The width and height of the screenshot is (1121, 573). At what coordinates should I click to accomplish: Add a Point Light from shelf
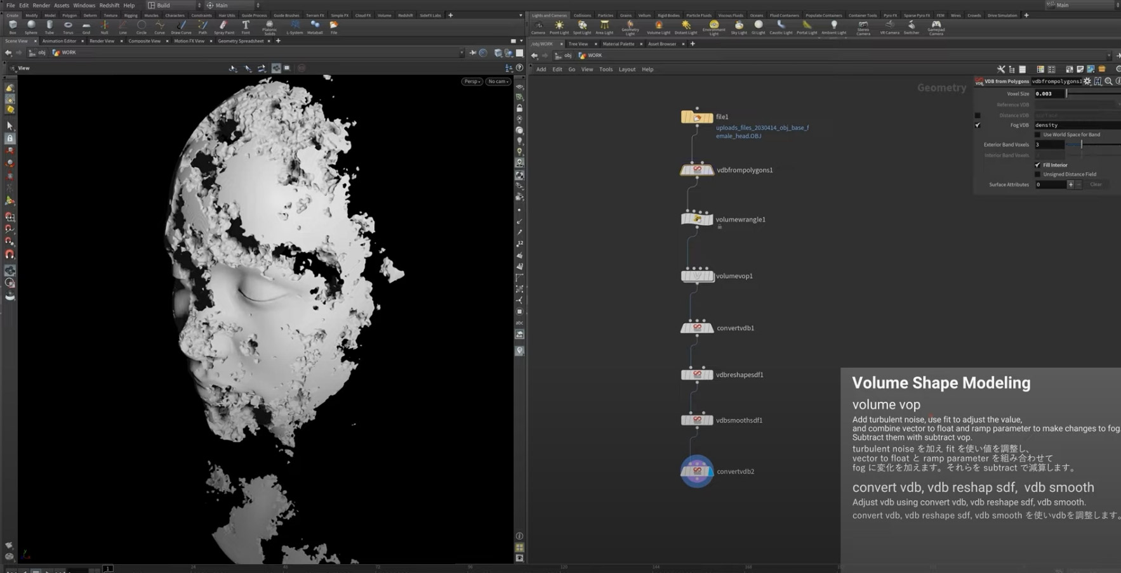[559, 27]
